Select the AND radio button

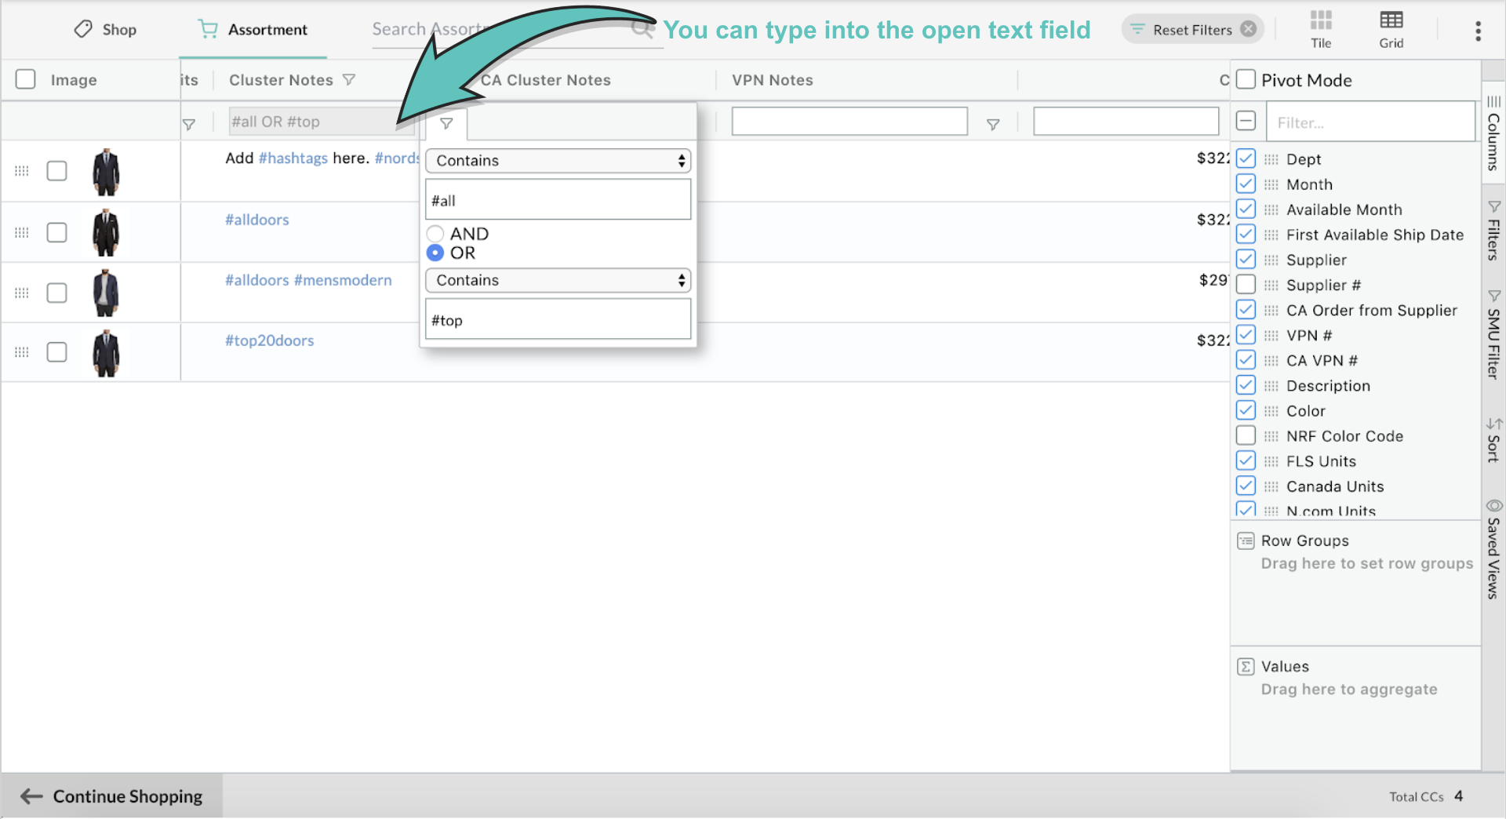pos(435,234)
